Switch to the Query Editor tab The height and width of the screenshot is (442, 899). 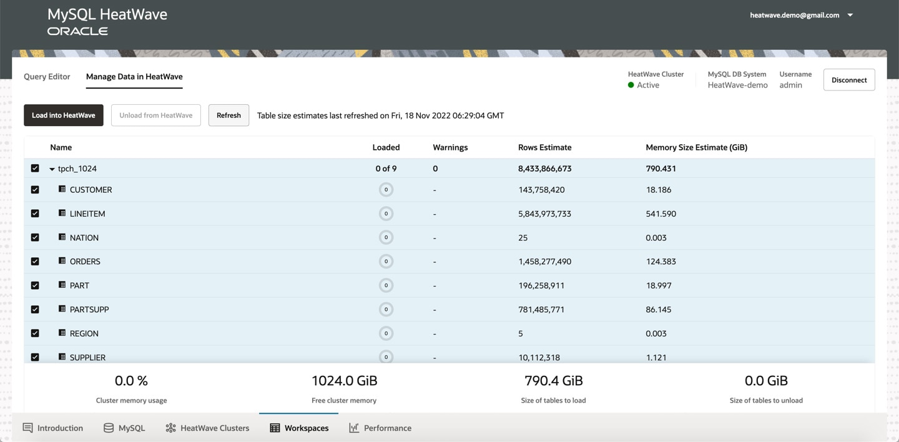pyautogui.click(x=46, y=76)
